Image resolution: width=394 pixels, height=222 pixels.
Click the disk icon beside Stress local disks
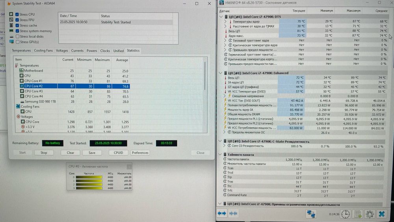[11, 36]
